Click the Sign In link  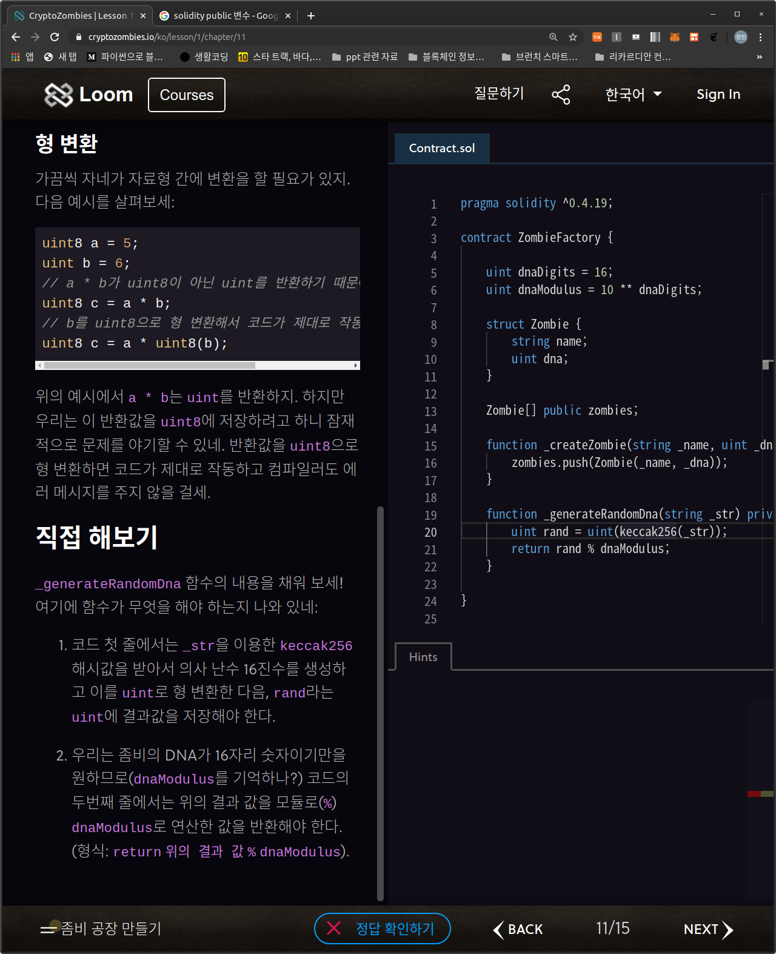[718, 95]
